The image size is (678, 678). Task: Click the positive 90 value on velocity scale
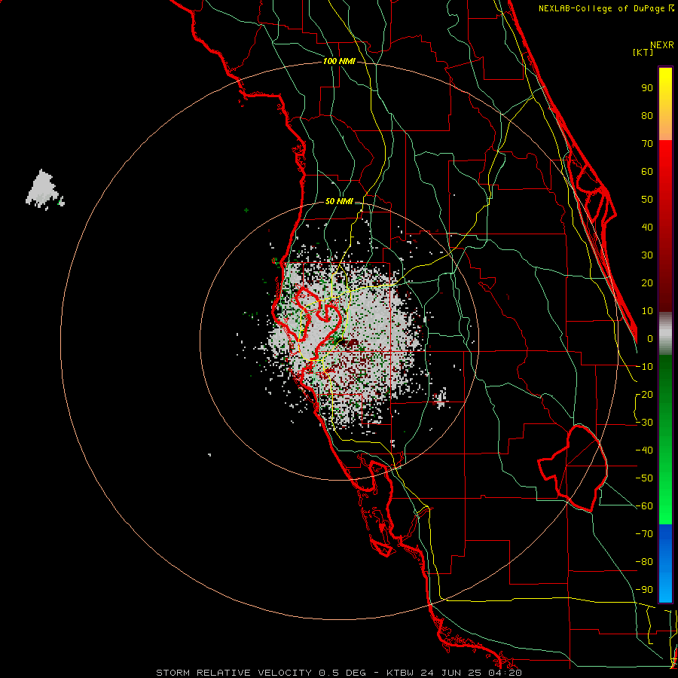click(x=647, y=88)
